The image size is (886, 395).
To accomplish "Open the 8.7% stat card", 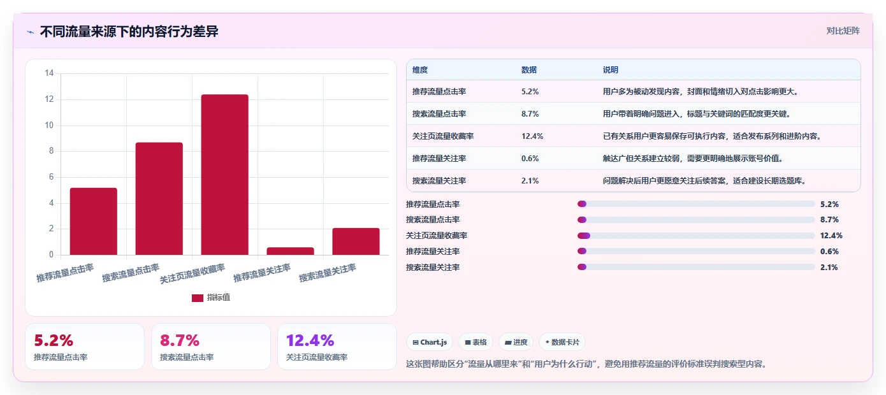I will pos(211,347).
